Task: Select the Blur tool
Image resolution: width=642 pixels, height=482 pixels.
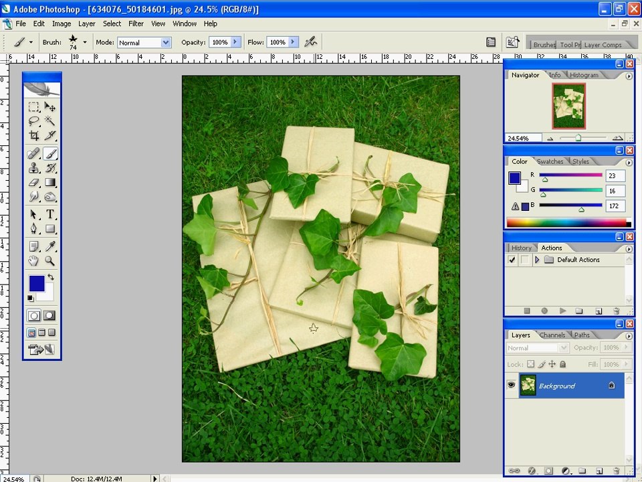Action: (33, 197)
